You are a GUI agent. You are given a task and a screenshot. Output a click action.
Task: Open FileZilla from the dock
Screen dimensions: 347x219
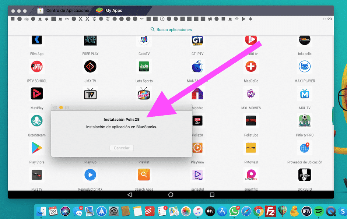point(271,212)
